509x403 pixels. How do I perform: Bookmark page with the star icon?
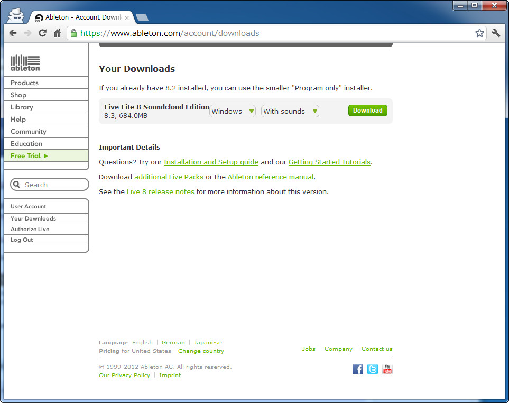click(x=479, y=33)
